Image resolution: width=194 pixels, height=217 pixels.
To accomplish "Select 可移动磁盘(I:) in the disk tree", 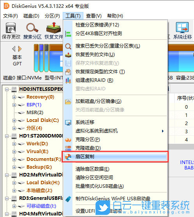I will (x=41, y=206).
